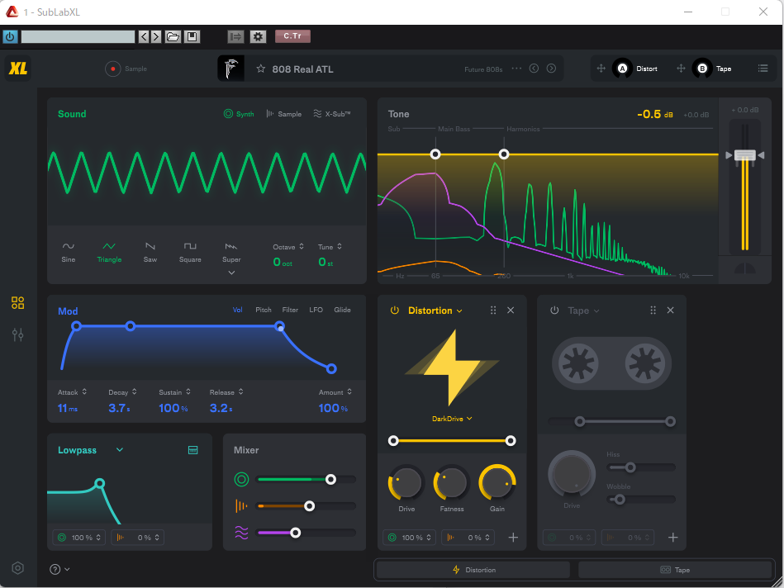Image resolution: width=784 pixels, height=588 pixels.
Task: Go to the previous preset arrow
Action: [x=534, y=69]
